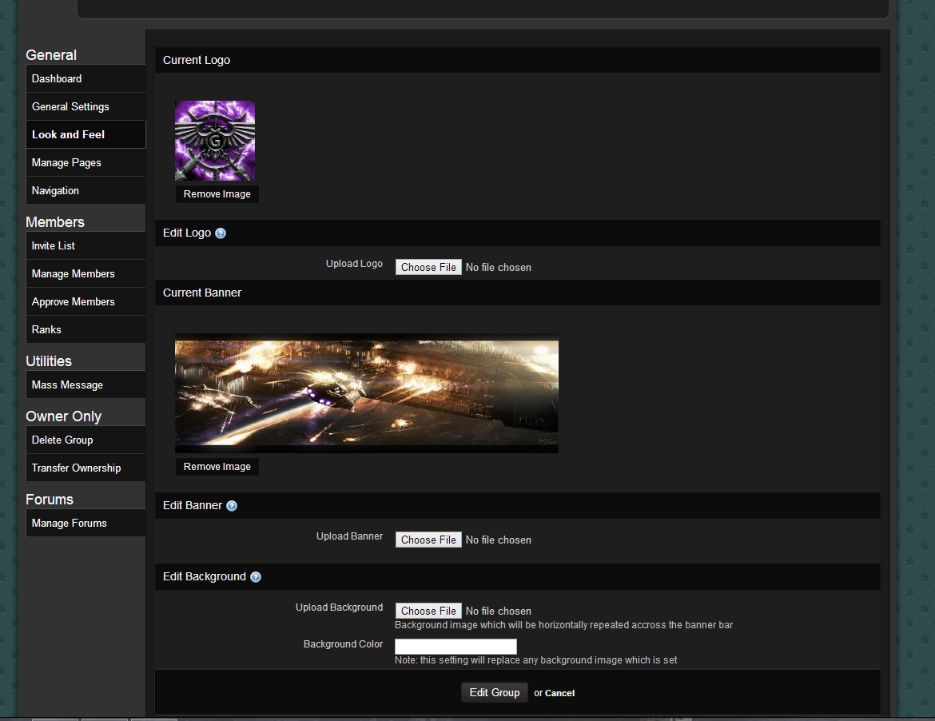Click the Members heading
Viewport: 935px width, 721px height.
55,222
